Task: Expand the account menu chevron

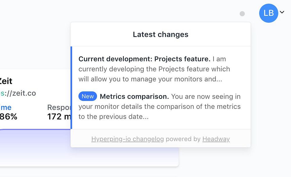Action: (282, 12)
